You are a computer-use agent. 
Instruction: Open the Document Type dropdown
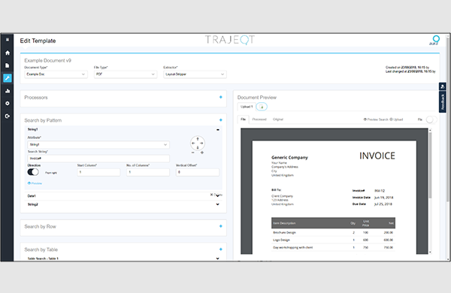[x=56, y=74]
